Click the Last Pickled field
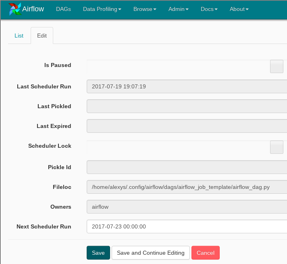 (x=187, y=106)
